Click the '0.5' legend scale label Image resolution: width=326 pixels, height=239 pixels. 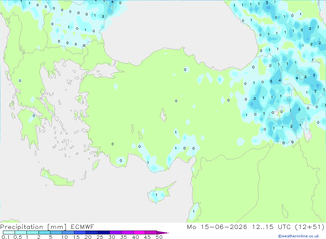[x=18, y=237]
